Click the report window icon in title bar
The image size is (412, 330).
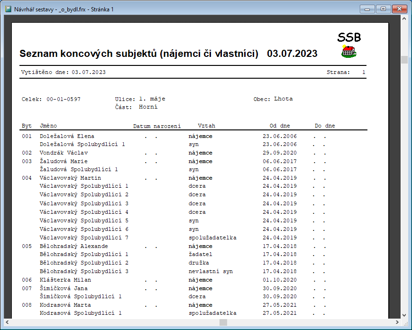tap(8, 9)
